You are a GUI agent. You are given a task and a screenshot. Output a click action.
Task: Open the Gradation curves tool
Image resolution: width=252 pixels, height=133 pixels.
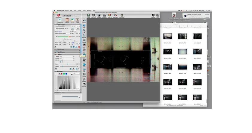tap(104, 16)
